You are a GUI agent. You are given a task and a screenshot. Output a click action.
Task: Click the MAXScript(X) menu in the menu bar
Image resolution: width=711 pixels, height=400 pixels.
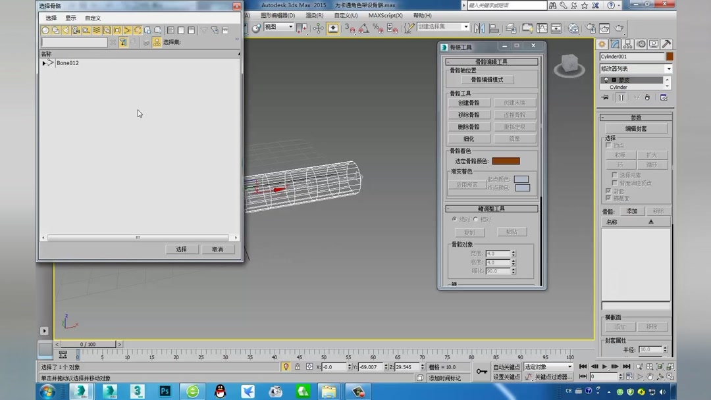385,14
